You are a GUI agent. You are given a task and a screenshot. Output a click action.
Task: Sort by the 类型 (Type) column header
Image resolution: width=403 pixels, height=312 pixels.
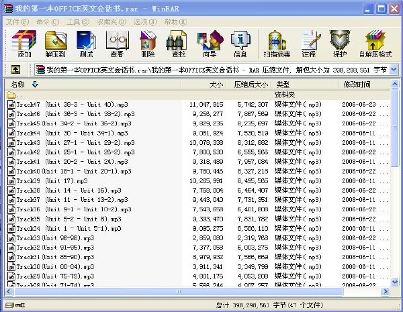coord(305,85)
